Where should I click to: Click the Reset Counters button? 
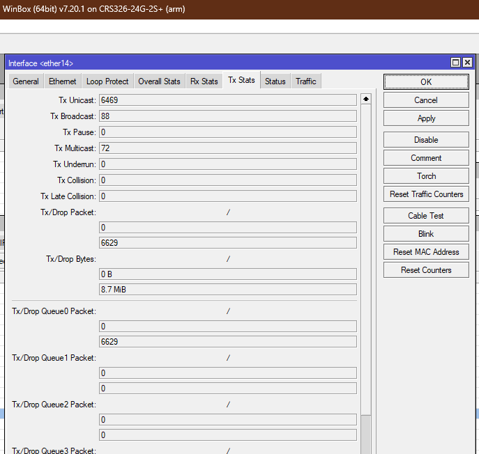tap(426, 270)
